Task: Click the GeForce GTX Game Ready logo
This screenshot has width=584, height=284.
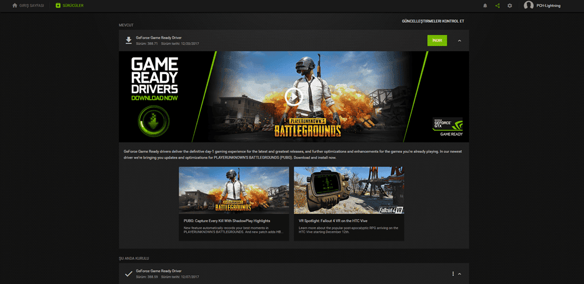Action: click(x=448, y=127)
